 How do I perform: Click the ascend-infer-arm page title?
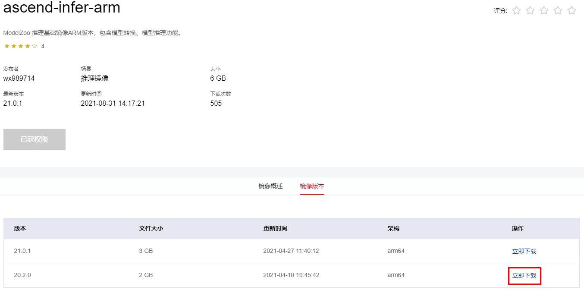click(x=62, y=8)
